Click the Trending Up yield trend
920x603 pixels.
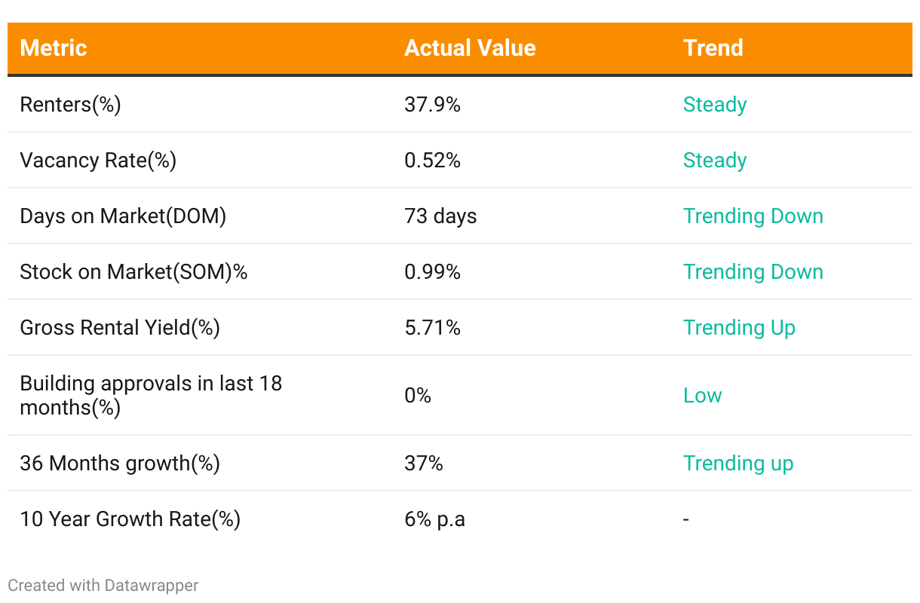point(739,328)
